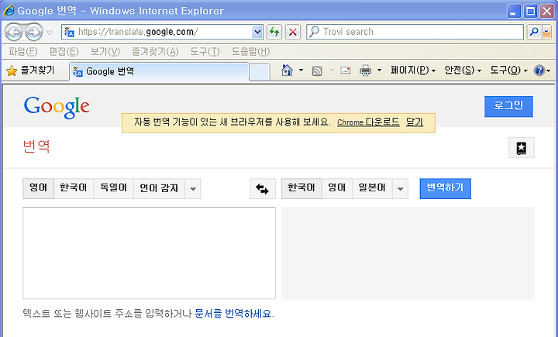The image size is (558, 337).
Task: Expand the target language list arrow
Action: pyautogui.click(x=401, y=188)
